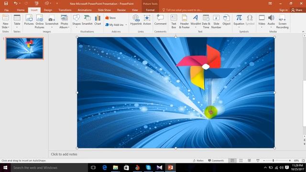Insert the Slide Number
The height and width of the screenshot is (172, 306).
tap(216, 21)
